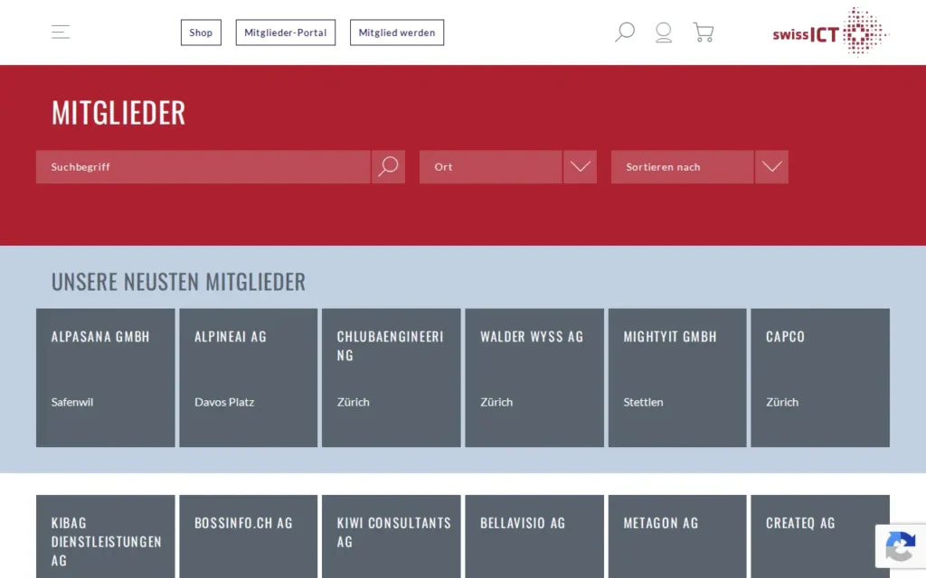Viewport: 926px width, 578px height.
Task: Open the shopping cart icon
Action: 703,32
